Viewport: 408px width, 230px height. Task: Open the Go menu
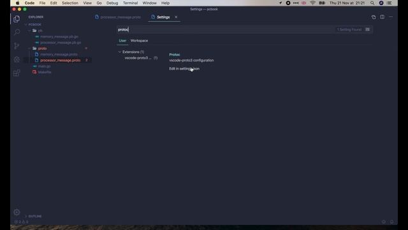(99, 3)
